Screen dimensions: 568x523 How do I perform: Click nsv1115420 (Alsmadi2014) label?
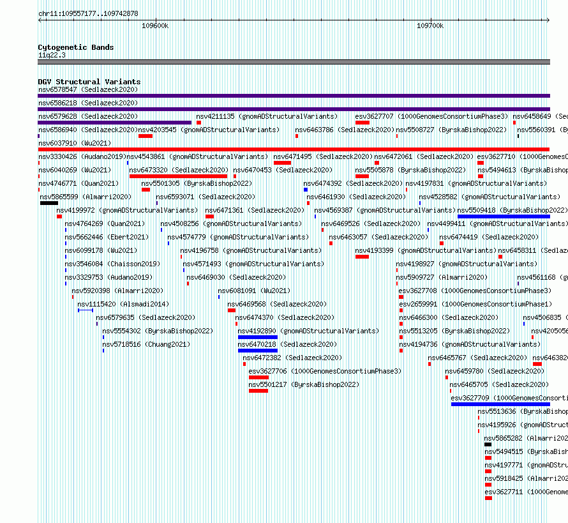[x=123, y=304]
